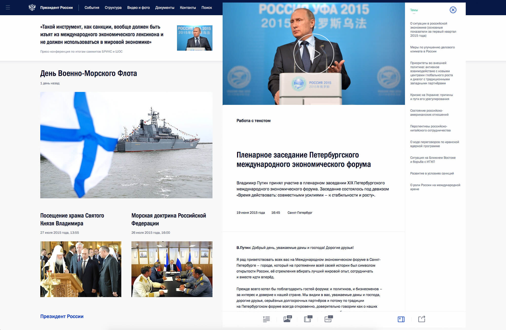Play the video with the play button

tap(314, 54)
